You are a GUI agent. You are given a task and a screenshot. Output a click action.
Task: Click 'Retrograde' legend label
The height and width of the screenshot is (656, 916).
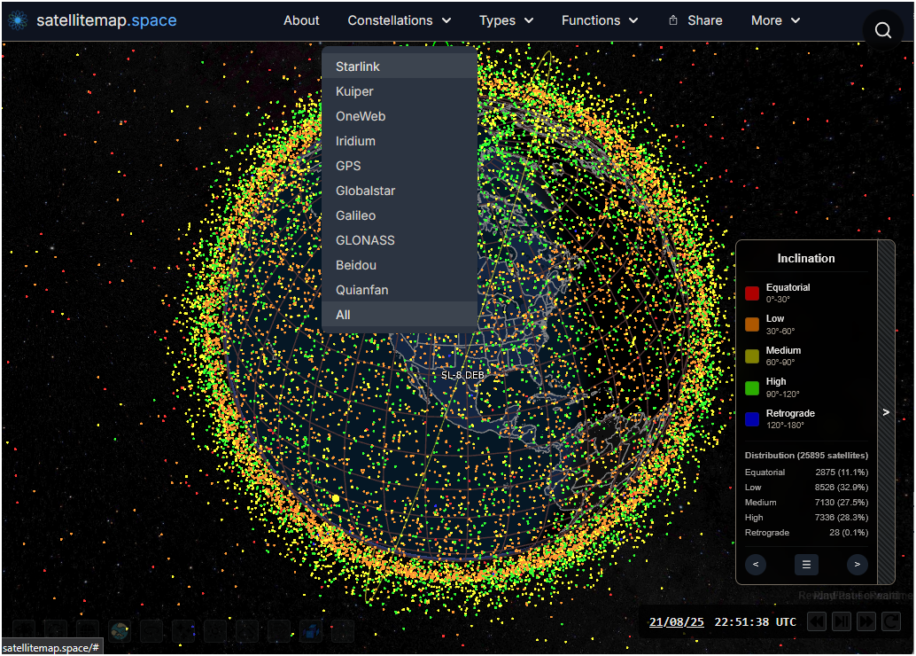pos(790,413)
